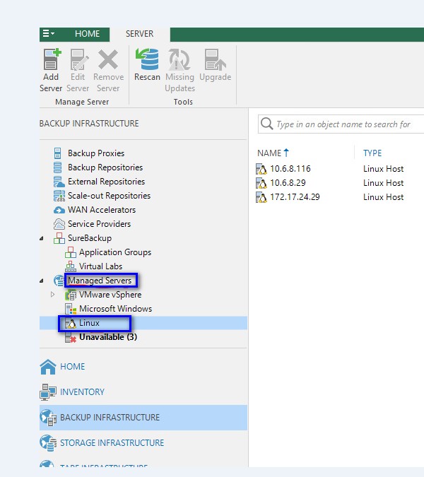Select the Unavailable (3) node

tap(107, 337)
